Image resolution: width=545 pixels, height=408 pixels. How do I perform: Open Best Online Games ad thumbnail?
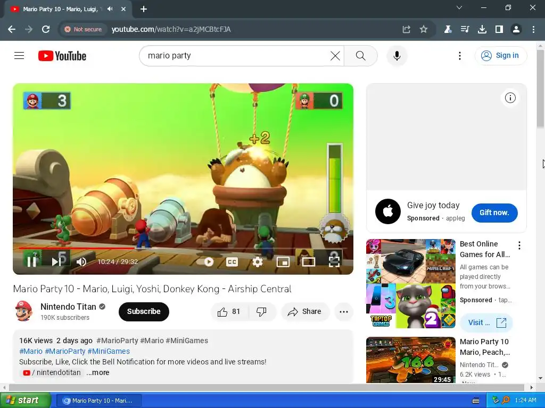[x=410, y=284]
